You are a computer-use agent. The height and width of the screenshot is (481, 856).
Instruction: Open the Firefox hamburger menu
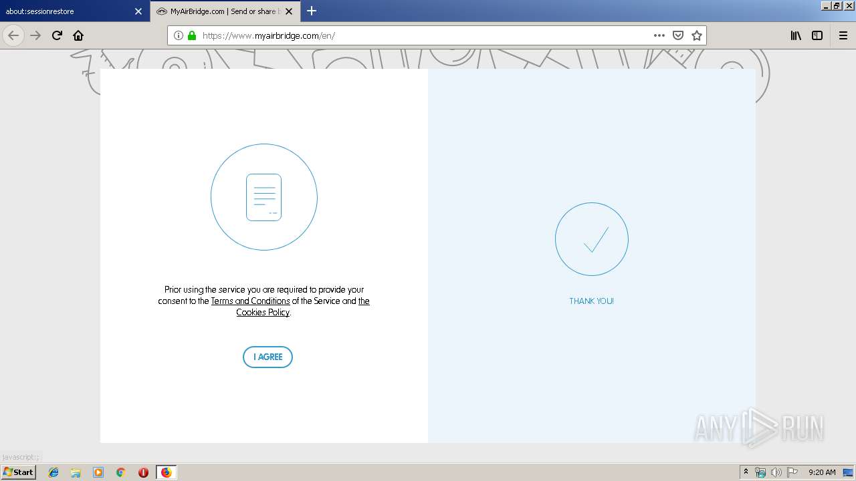click(843, 35)
